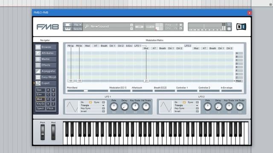Open the File menu dropdown
The height and width of the screenshot is (153, 273).
click(78, 25)
